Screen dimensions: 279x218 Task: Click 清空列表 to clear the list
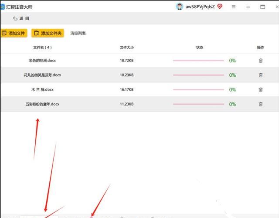[x=78, y=33]
